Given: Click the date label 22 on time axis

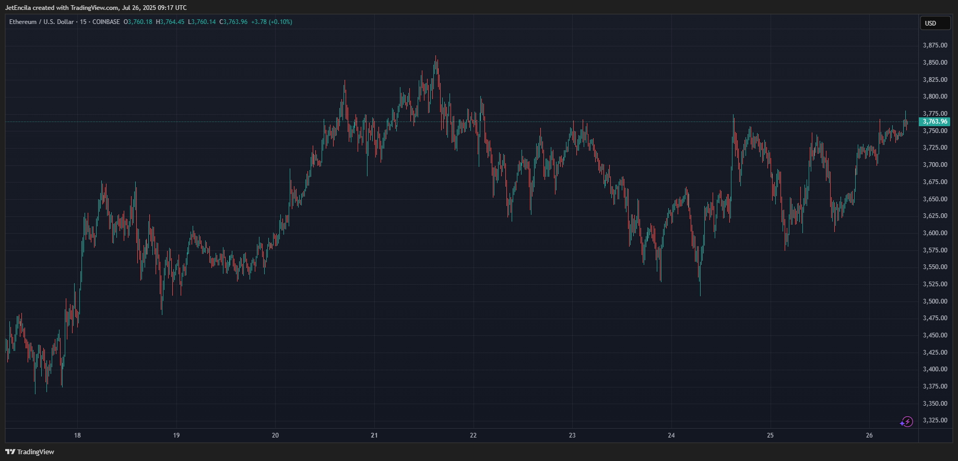Looking at the screenshot, I should [x=473, y=435].
